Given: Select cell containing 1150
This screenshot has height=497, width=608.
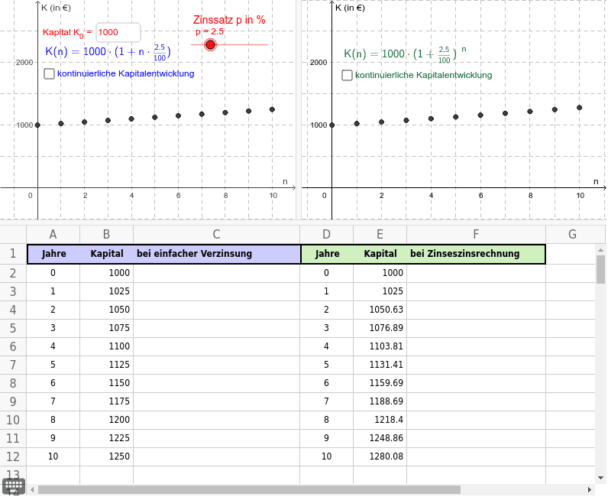Looking at the screenshot, I should (x=107, y=383).
